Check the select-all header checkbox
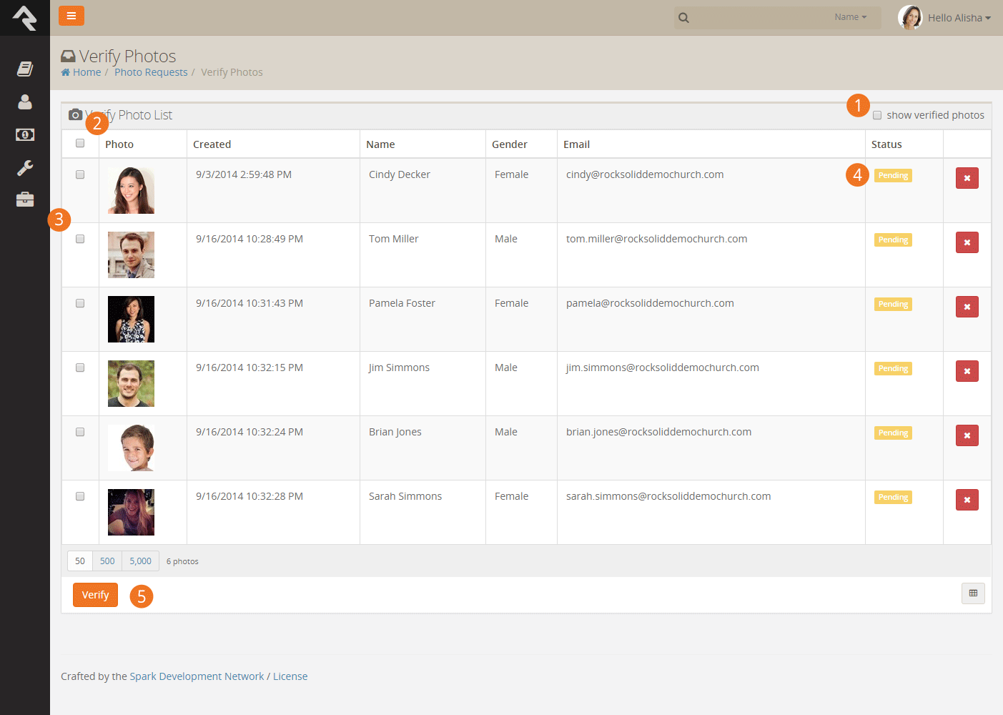The image size is (1003, 715). 80,143
